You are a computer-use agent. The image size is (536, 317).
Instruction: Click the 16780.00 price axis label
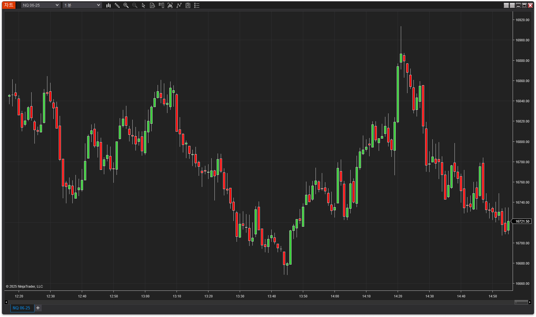coord(522,162)
